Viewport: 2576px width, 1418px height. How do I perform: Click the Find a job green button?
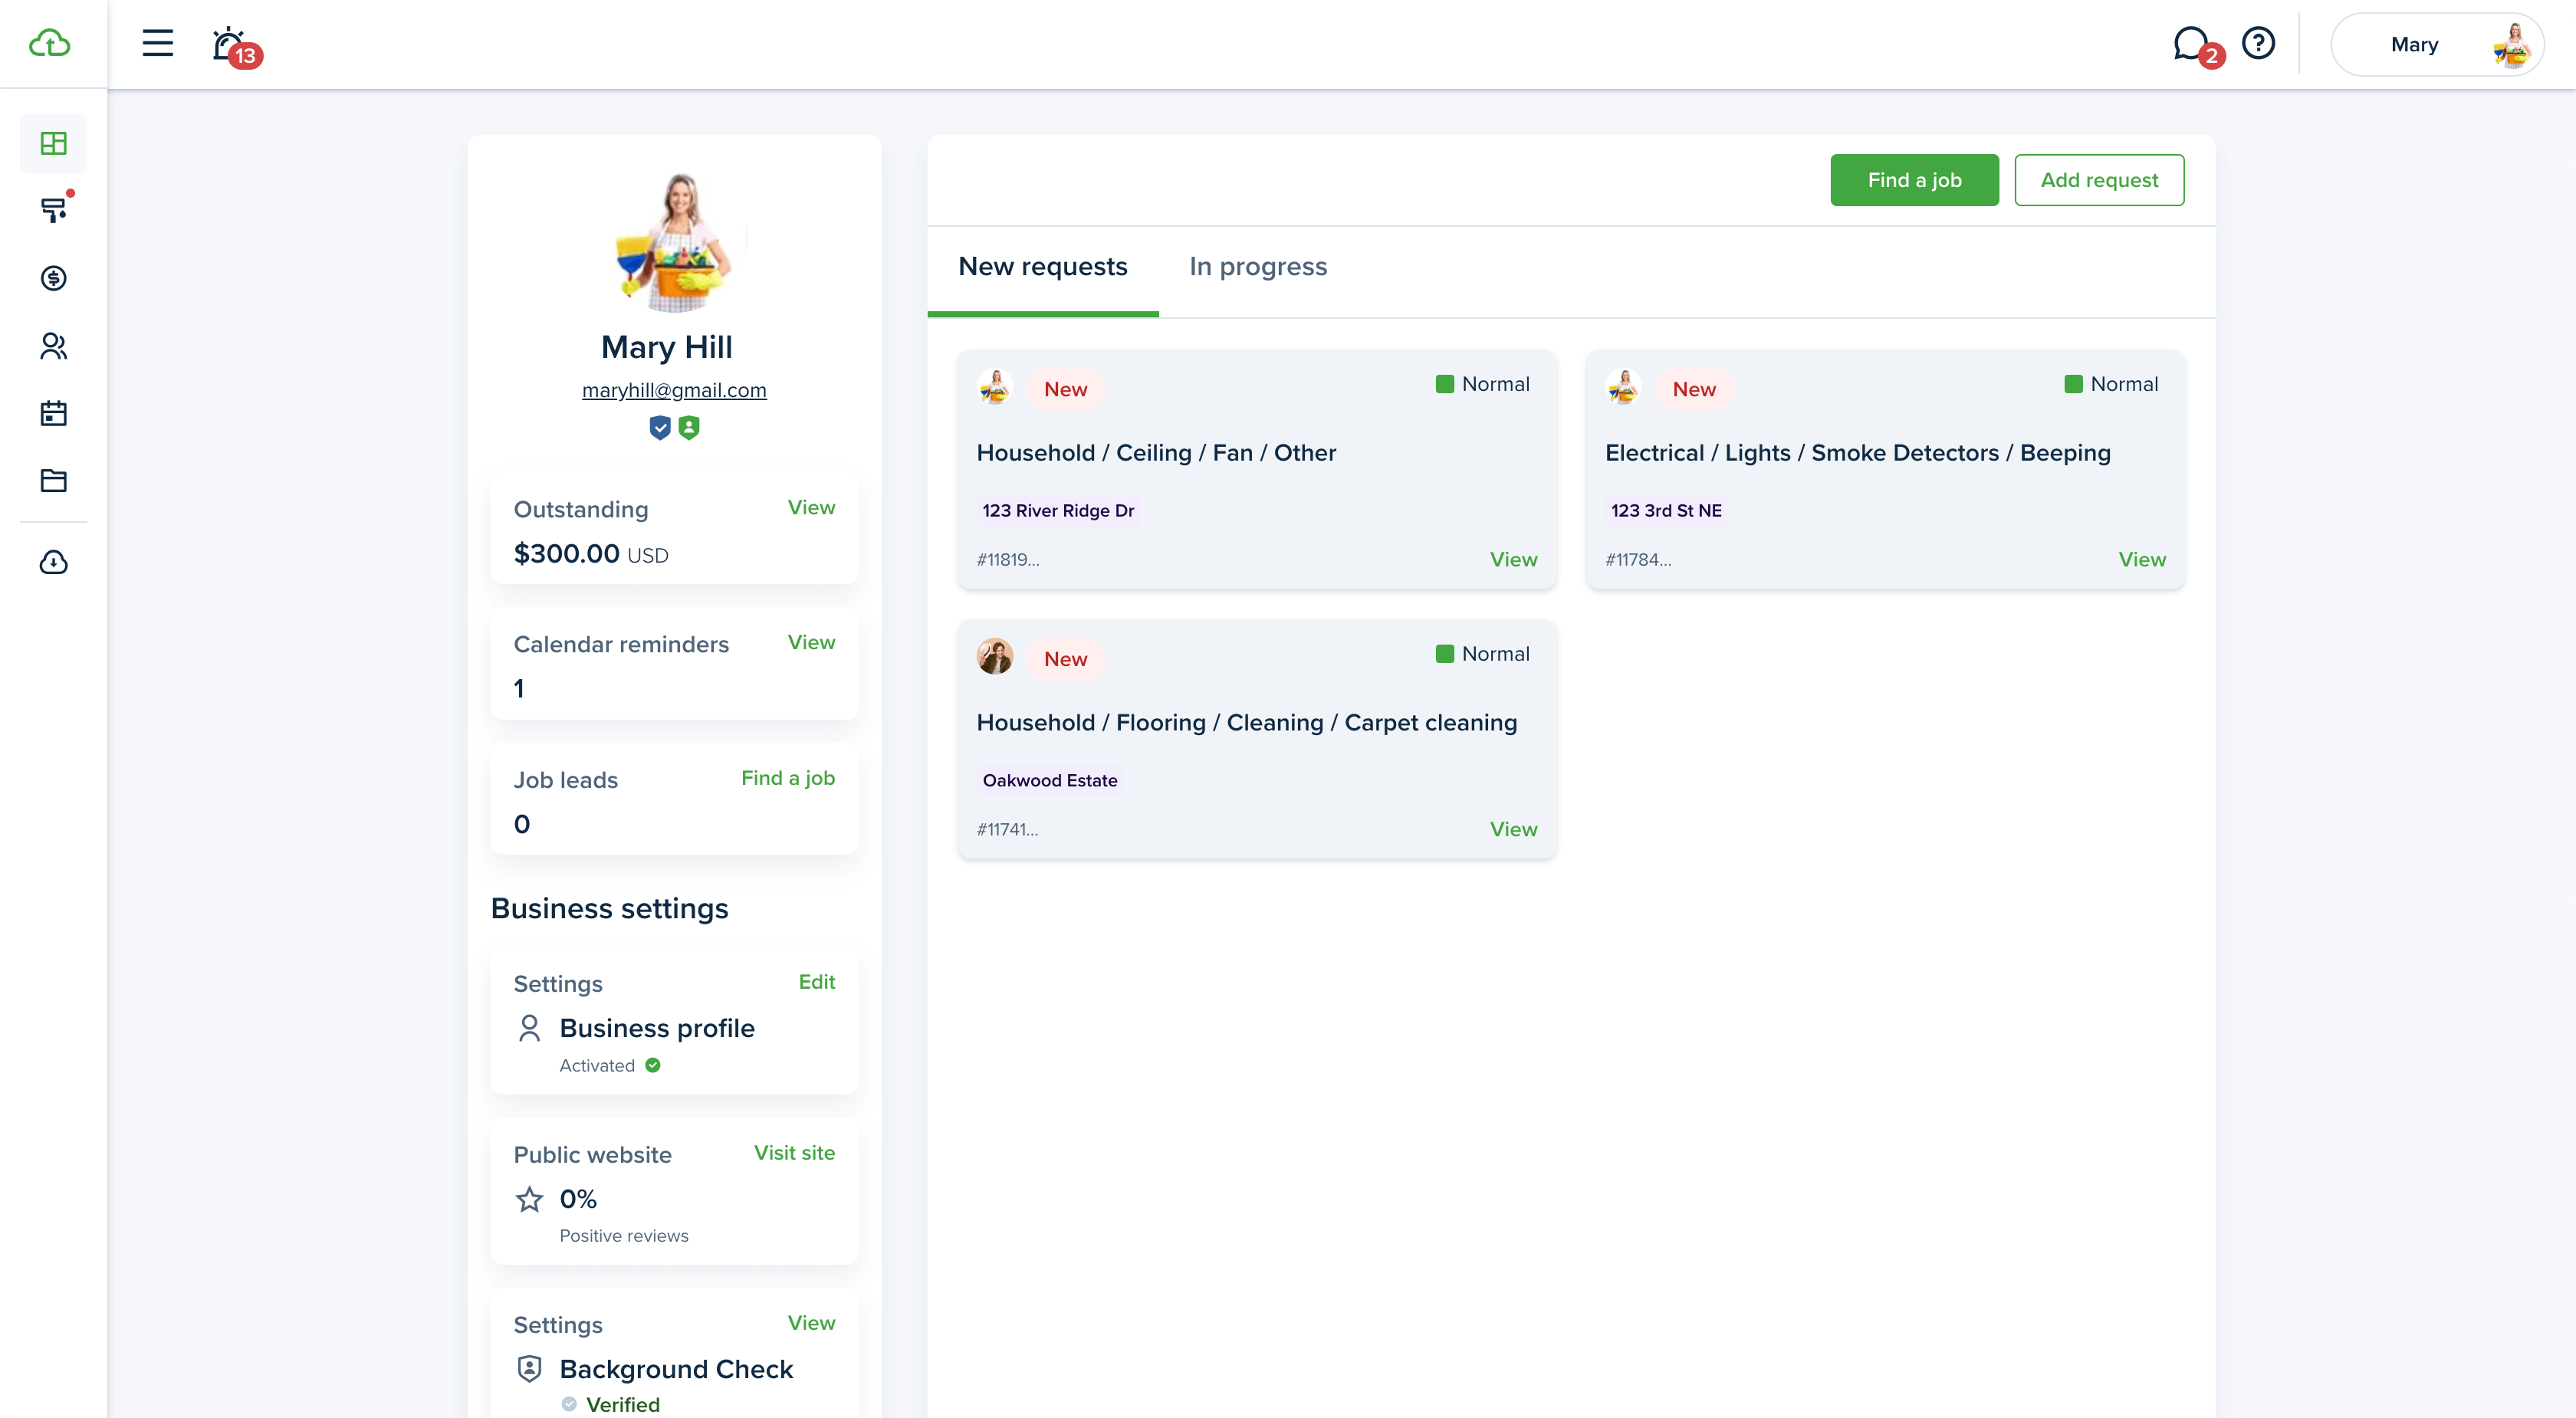coord(1914,180)
